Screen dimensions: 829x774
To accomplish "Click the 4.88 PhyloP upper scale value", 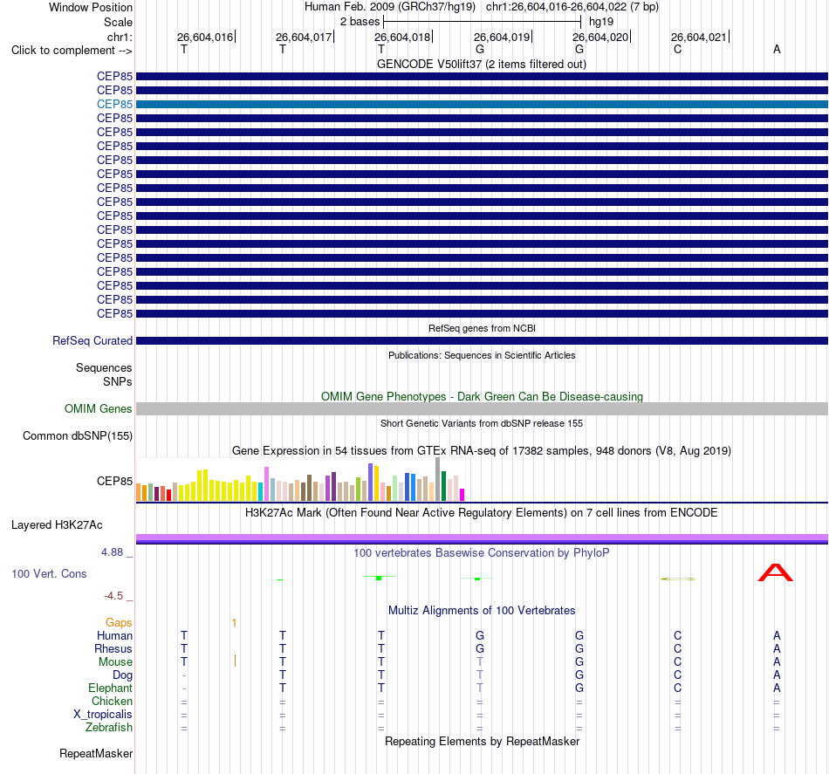I will [x=112, y=552].
